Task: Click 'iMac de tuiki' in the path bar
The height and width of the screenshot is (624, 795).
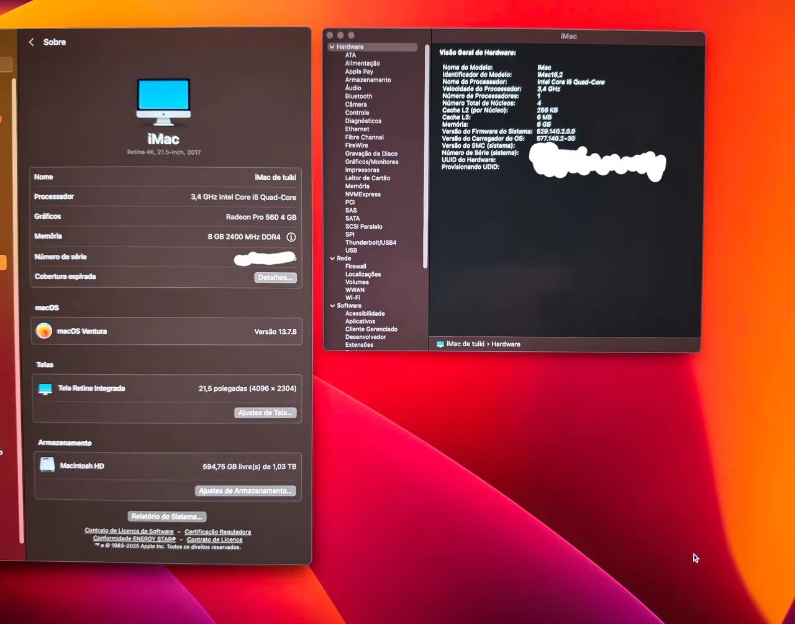Action: [x=465, y=344]
